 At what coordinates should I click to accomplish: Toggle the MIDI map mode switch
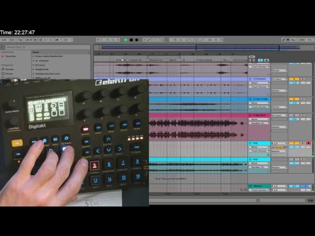click(302, 40)
